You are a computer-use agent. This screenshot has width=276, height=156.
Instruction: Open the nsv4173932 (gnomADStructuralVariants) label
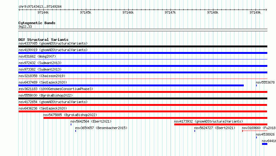208,121
